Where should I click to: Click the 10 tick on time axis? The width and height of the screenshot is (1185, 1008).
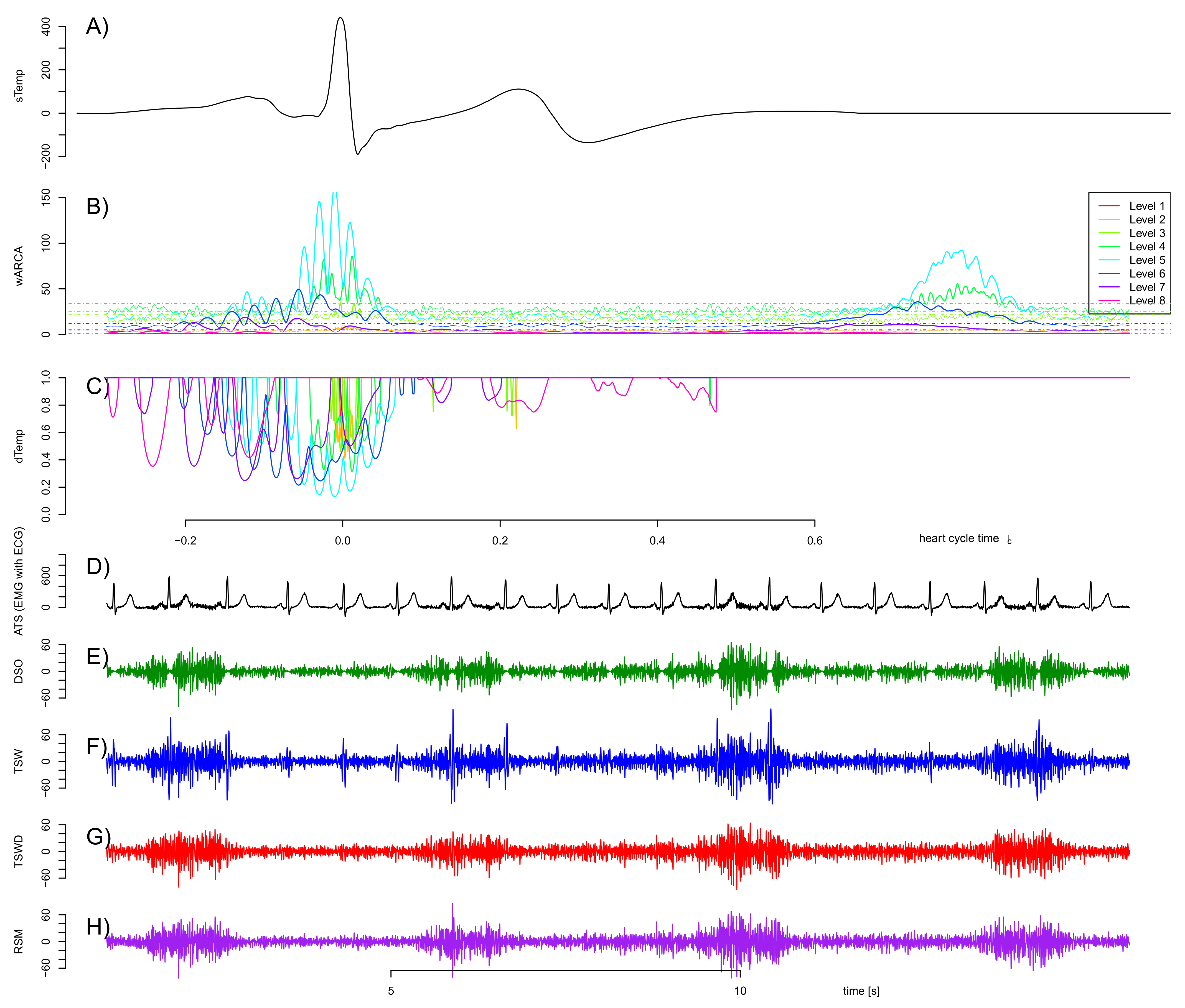click(740, 991)
